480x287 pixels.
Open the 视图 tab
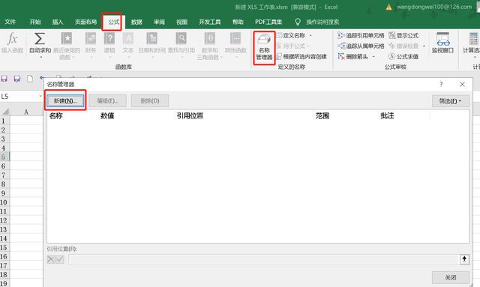pyautogui.click(x=181, y=22)
